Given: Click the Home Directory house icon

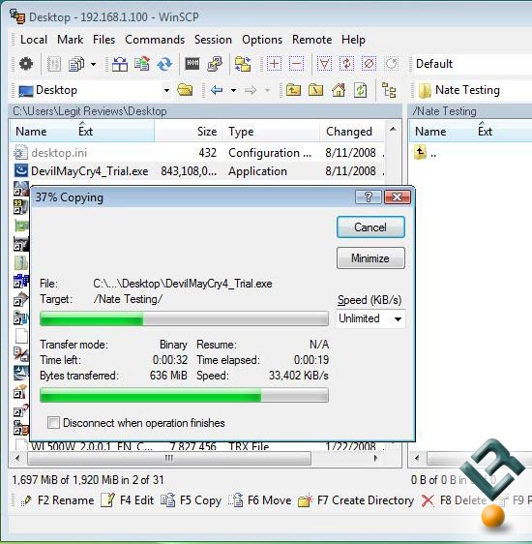Looking at the screenshot, I should click(339, 91).
